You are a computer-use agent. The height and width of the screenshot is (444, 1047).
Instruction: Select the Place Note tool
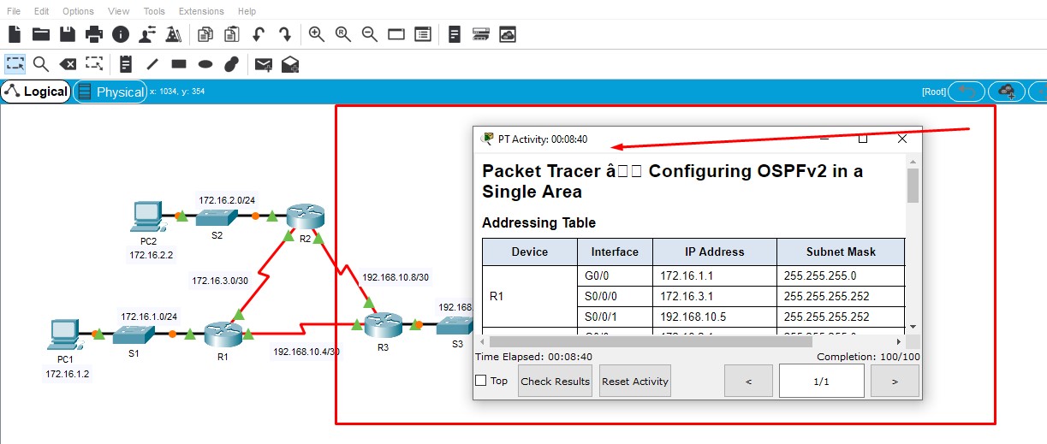point(126,63)
